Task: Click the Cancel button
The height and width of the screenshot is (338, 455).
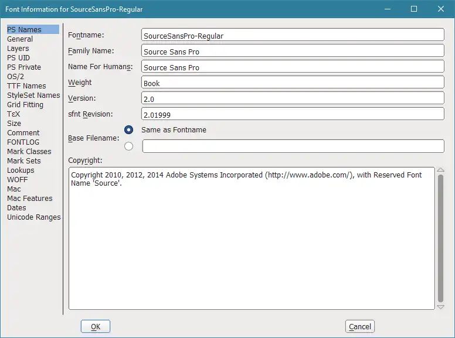Action: click(360, 326)
